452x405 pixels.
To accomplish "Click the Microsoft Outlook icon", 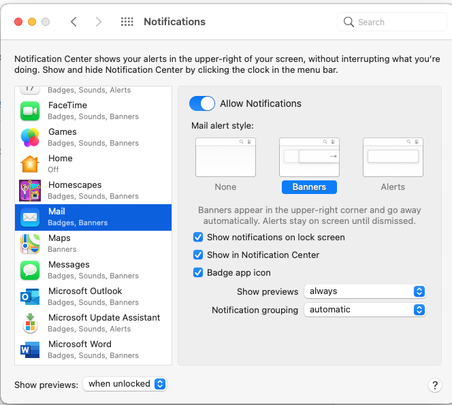I will point(30,297).
